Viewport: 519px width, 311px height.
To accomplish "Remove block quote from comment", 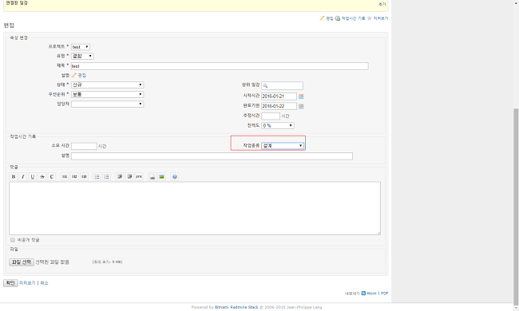I will coord(129,177).
